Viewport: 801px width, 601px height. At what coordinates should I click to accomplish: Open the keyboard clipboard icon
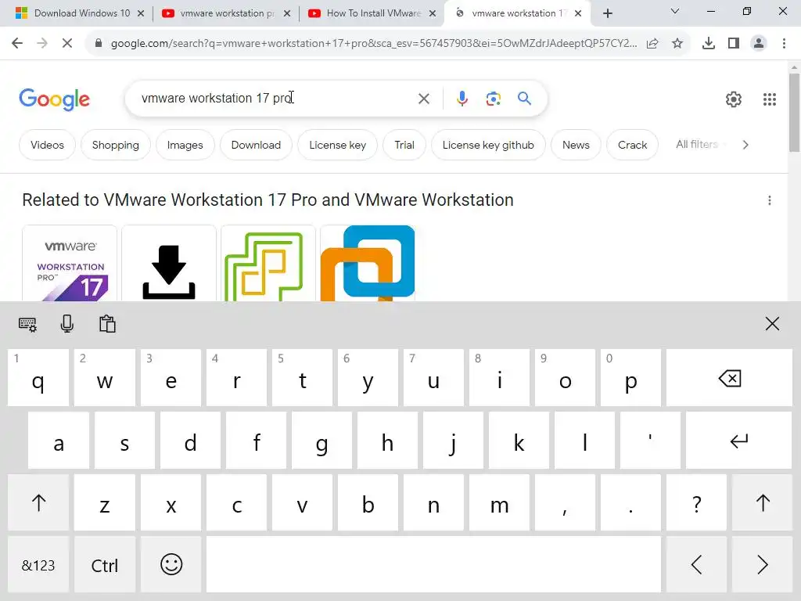[107, 324]
